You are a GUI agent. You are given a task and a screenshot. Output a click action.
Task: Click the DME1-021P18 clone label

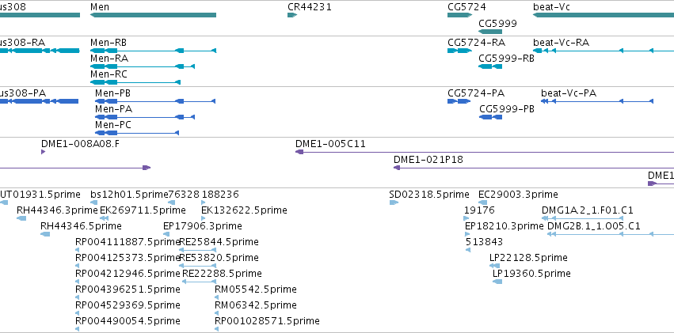click(x=428, y=160)
